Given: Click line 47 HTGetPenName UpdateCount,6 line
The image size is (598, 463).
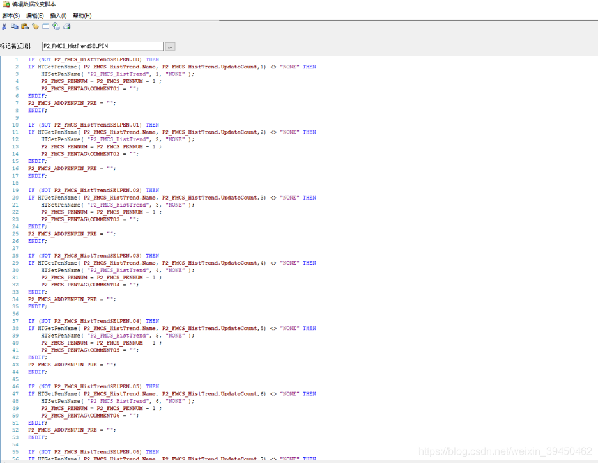Looking at the screenshot, I should click(x=172, y=393).
